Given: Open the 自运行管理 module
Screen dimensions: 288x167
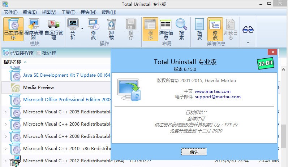Looking at the screenshot, I should coord(53,29).
